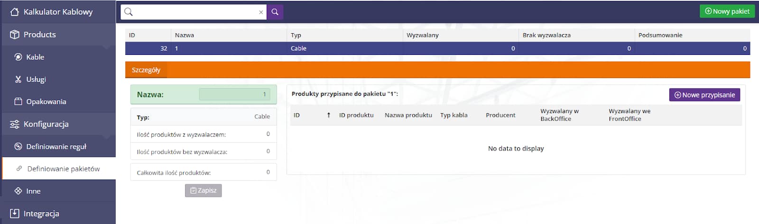Create new package with Nowy pakiet
The width and height of the screenshot is (759, 224).
(727, 11)
